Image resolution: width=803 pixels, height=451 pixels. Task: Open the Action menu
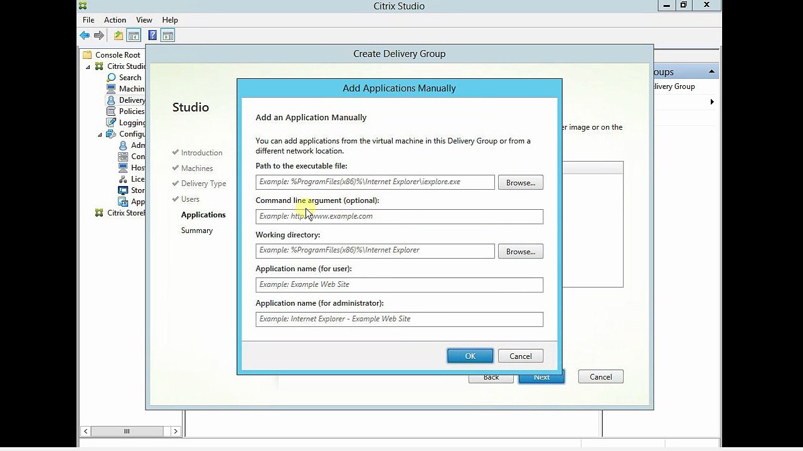tap(115, 20)
